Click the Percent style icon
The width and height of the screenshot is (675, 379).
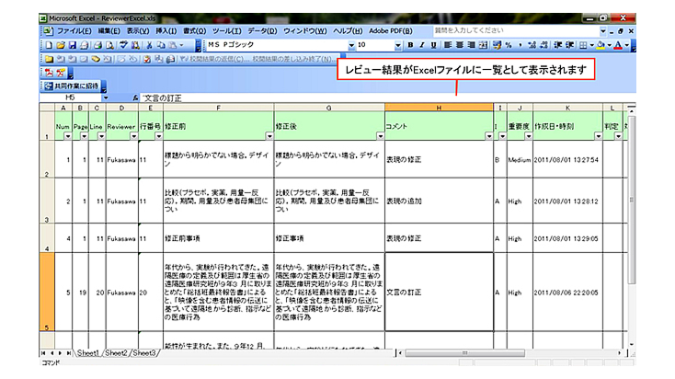(x=509, y=44)
